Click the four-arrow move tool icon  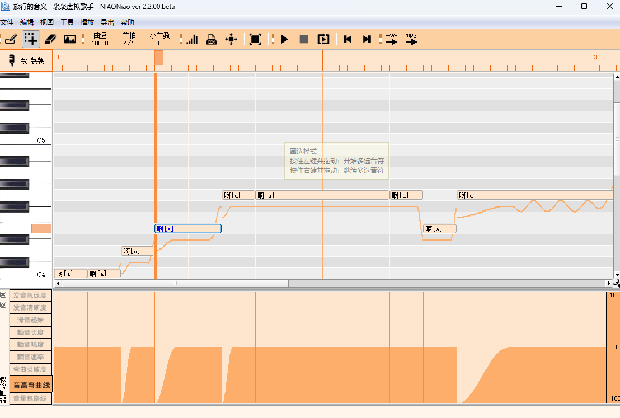pyautogui.click(x=231, y=39)
